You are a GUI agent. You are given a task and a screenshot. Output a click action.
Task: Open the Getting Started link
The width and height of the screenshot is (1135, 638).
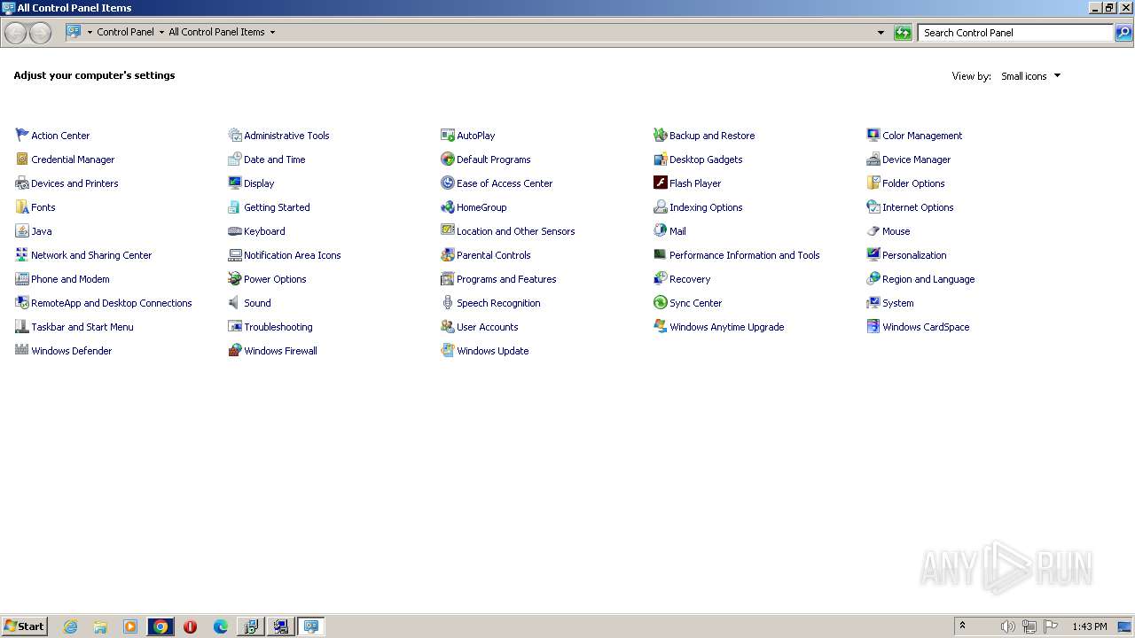pyautogui.click(x=277, y=207)
